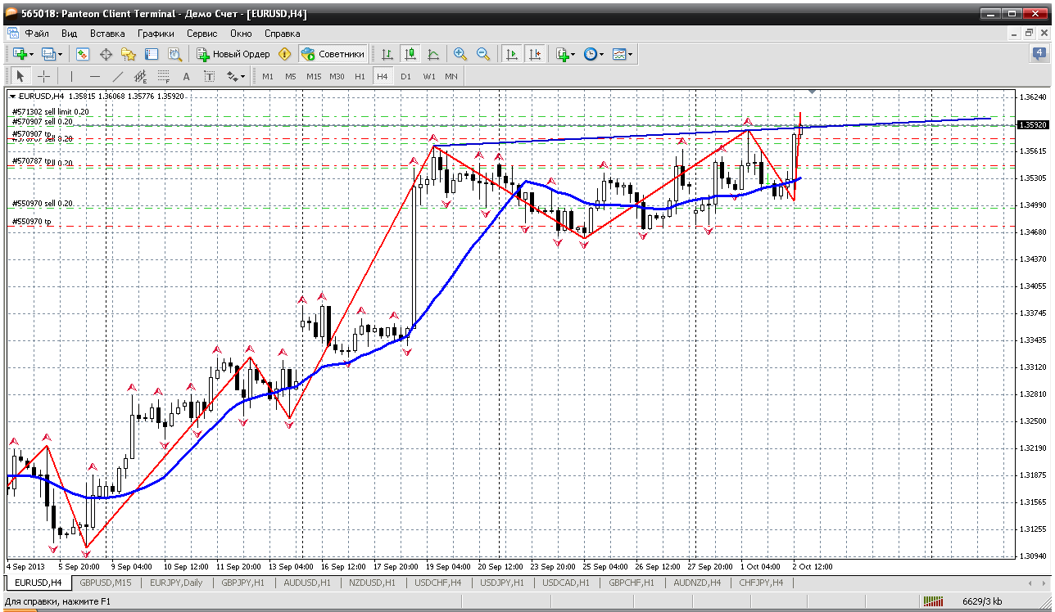Add a text label with the A tool
The height and width of the screenshot is (612, 1055).
(186, 76)
